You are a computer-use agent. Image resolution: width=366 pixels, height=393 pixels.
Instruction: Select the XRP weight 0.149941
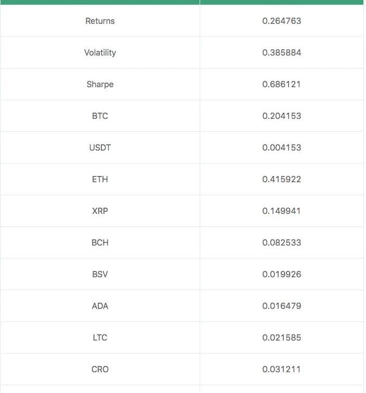(x=281, y=211)
